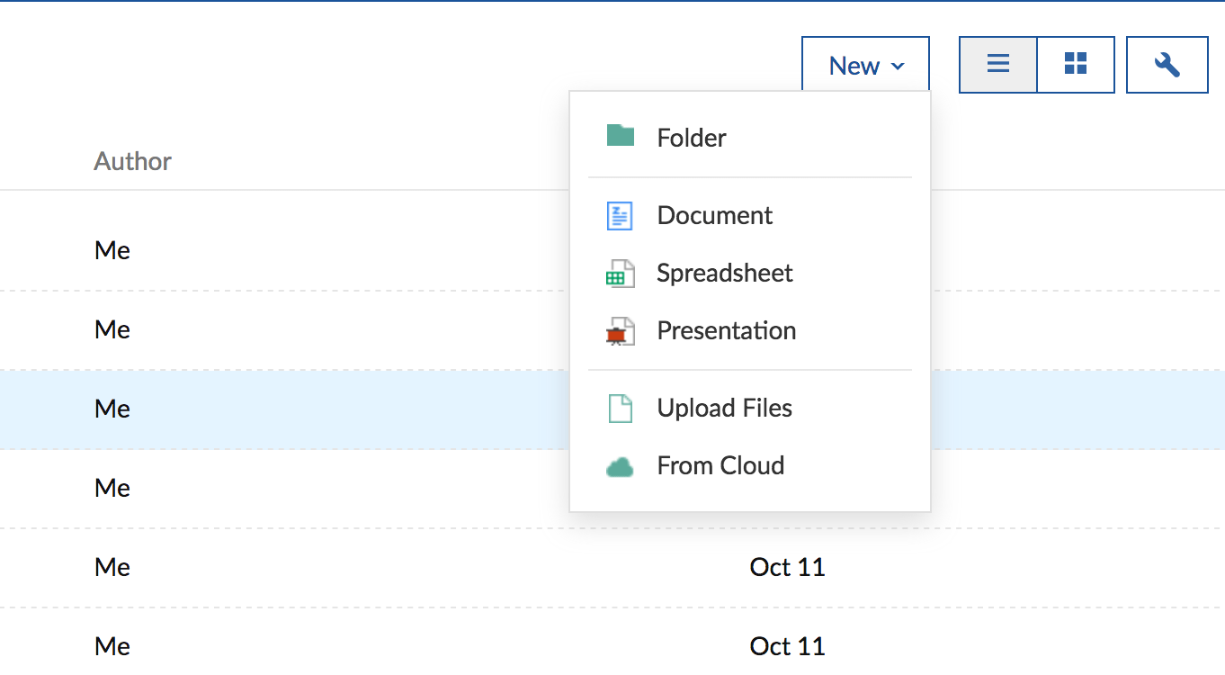Select Document in the New menu
Screen dimensions: 1225x675
[x=715, y=216]
